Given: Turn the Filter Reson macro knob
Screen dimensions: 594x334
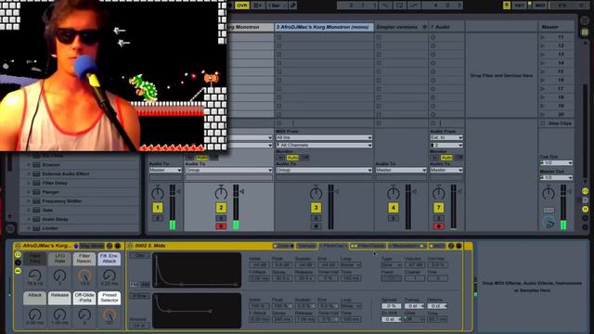Looking at the screenshot, I should tap(84, 276).
